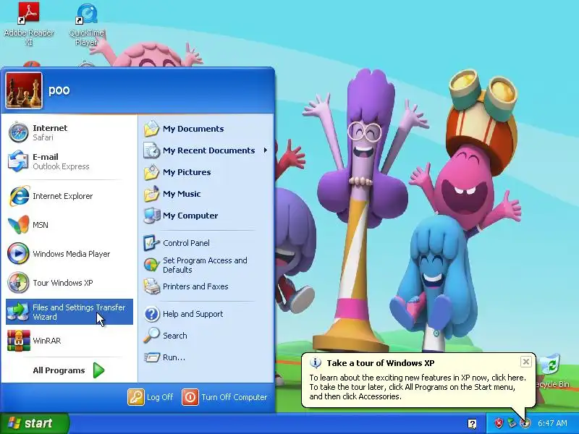This screenshot has width=579, height=434.
Task: Open Control Panel
Action: click(207, 243)
